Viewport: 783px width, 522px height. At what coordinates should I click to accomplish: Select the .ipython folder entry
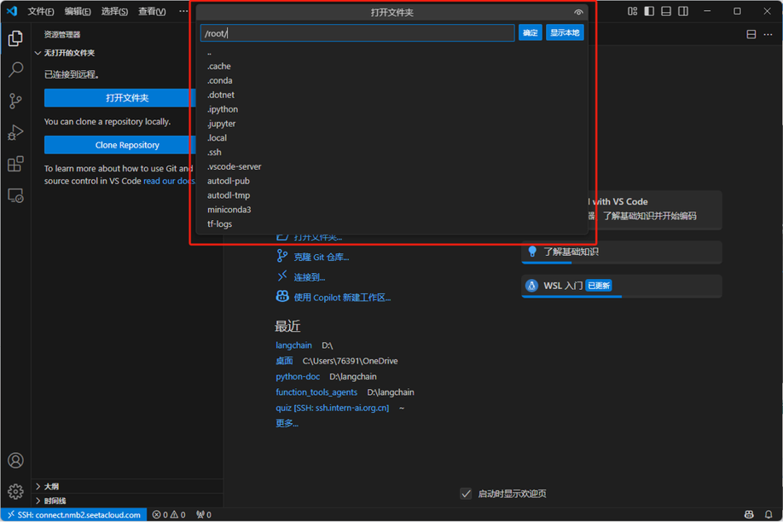pos(391,109)
